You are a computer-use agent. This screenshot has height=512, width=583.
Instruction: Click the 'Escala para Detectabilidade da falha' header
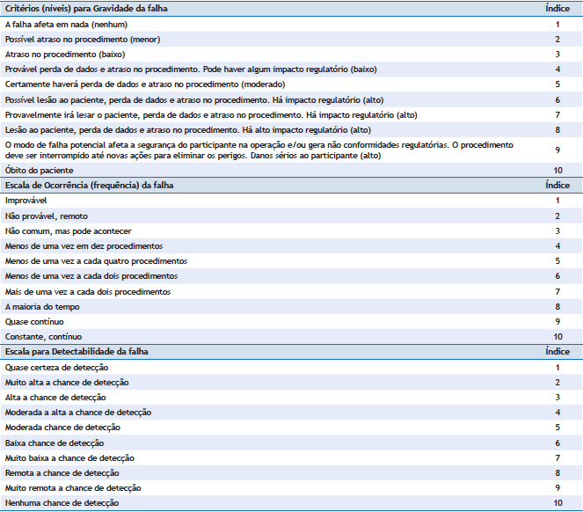coord(77,351)
